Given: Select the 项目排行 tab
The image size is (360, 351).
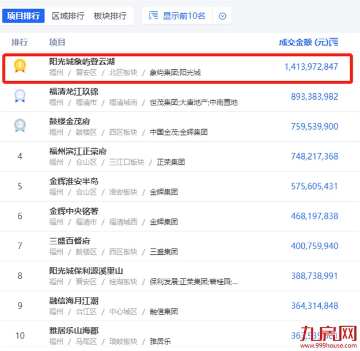Looking at the screenshot, I should [x=23, y=16].
